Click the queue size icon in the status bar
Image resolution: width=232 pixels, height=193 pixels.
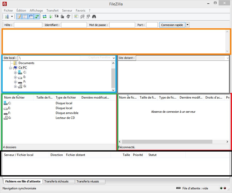(x=178, y=188)
